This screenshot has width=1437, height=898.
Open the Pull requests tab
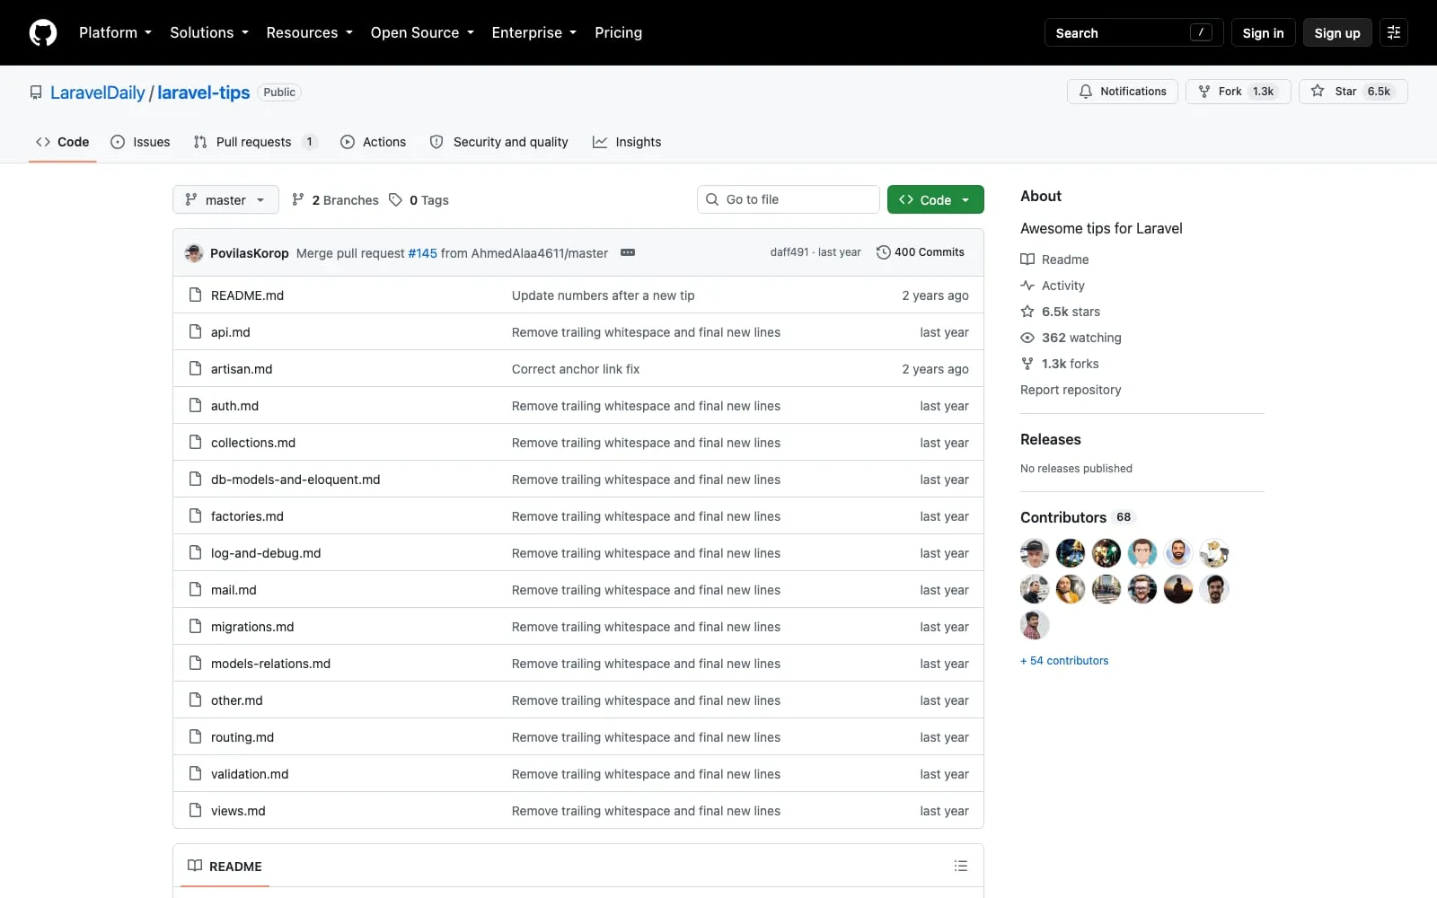click(256, 142)
